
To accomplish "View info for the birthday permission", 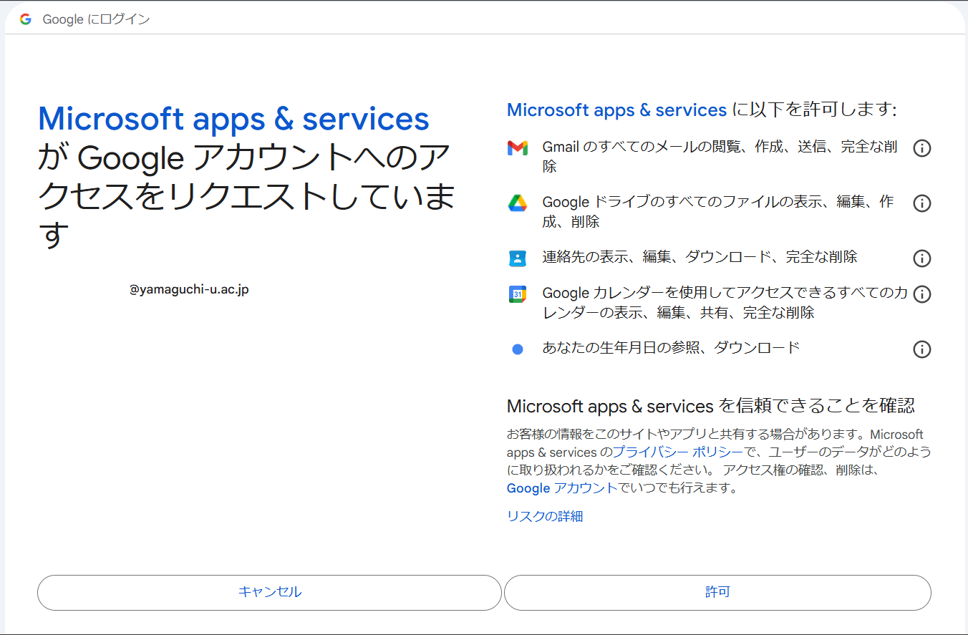I will point(922,349).
